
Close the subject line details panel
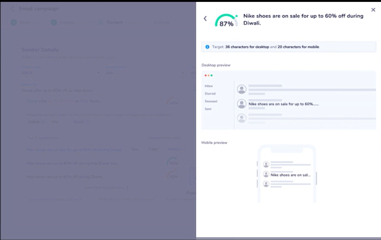373,10
